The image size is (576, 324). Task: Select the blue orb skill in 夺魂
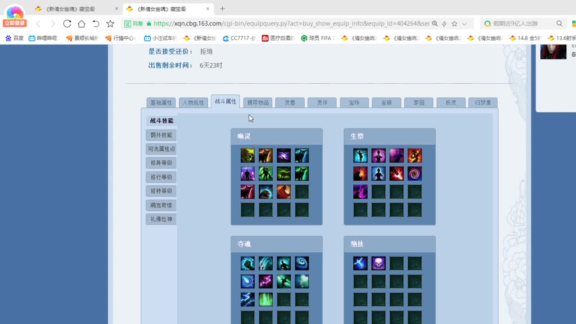pyautogui.click(x=247, y=281)
